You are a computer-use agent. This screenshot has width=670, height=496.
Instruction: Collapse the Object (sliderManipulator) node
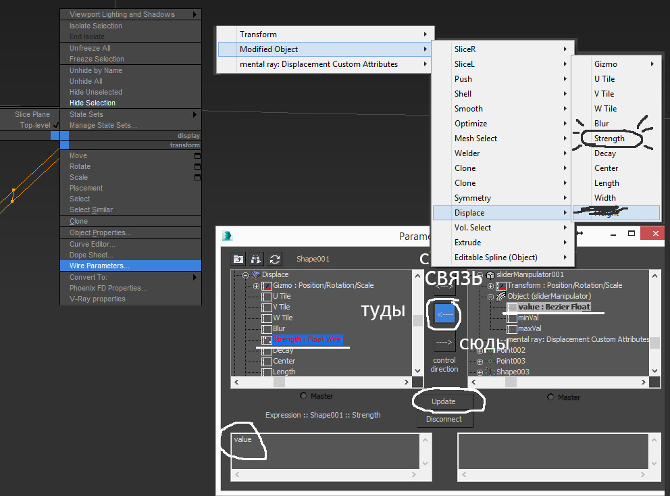coord(490,297)
